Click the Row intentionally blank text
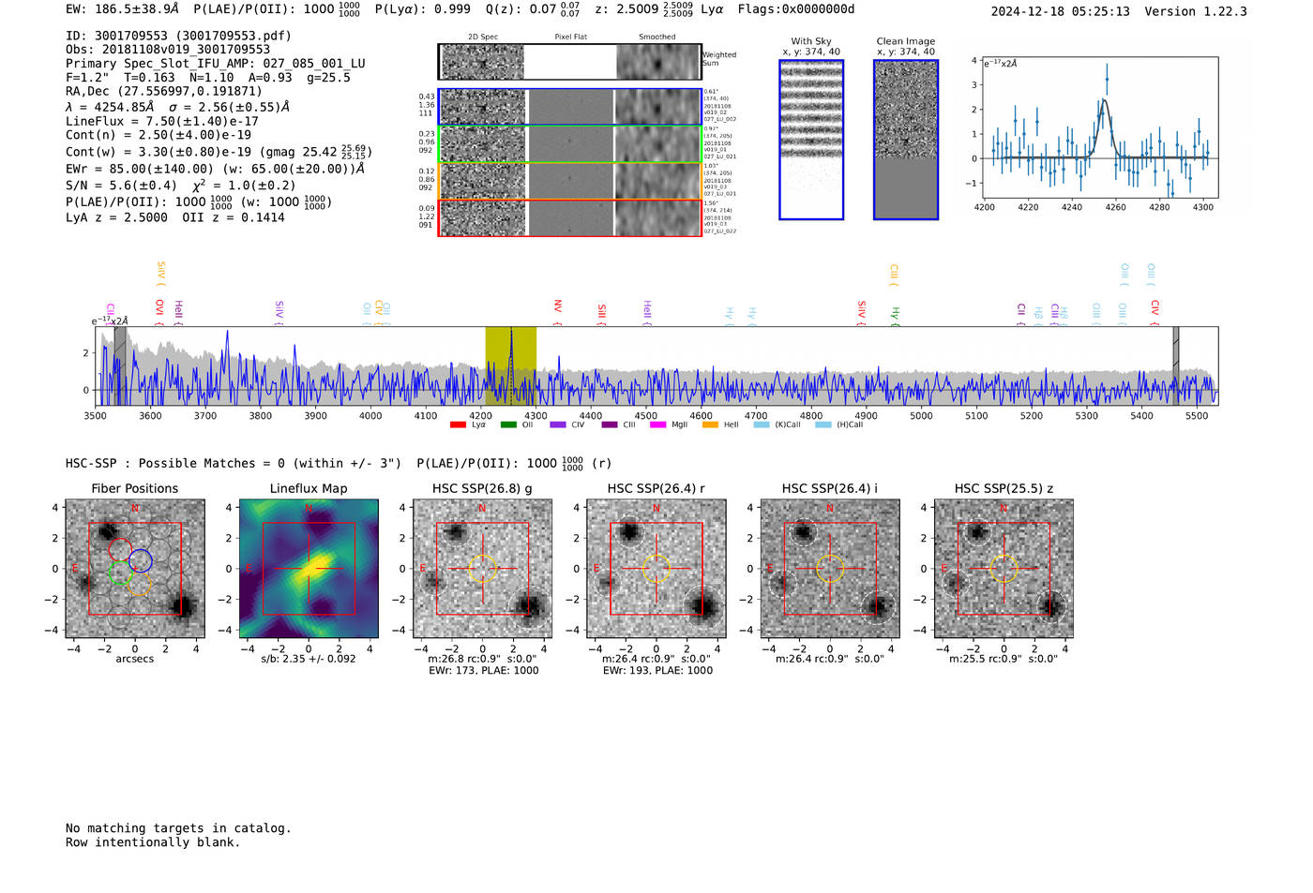 153,842
